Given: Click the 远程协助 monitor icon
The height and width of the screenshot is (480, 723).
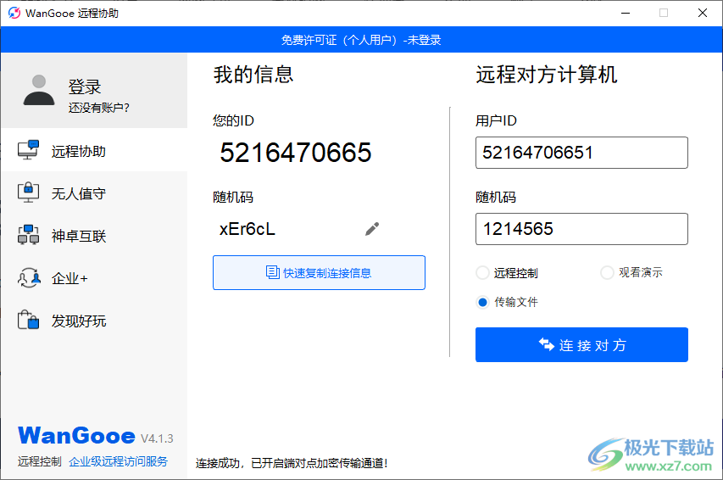Looking at the screenshot, I should click(x=28, y=150).
